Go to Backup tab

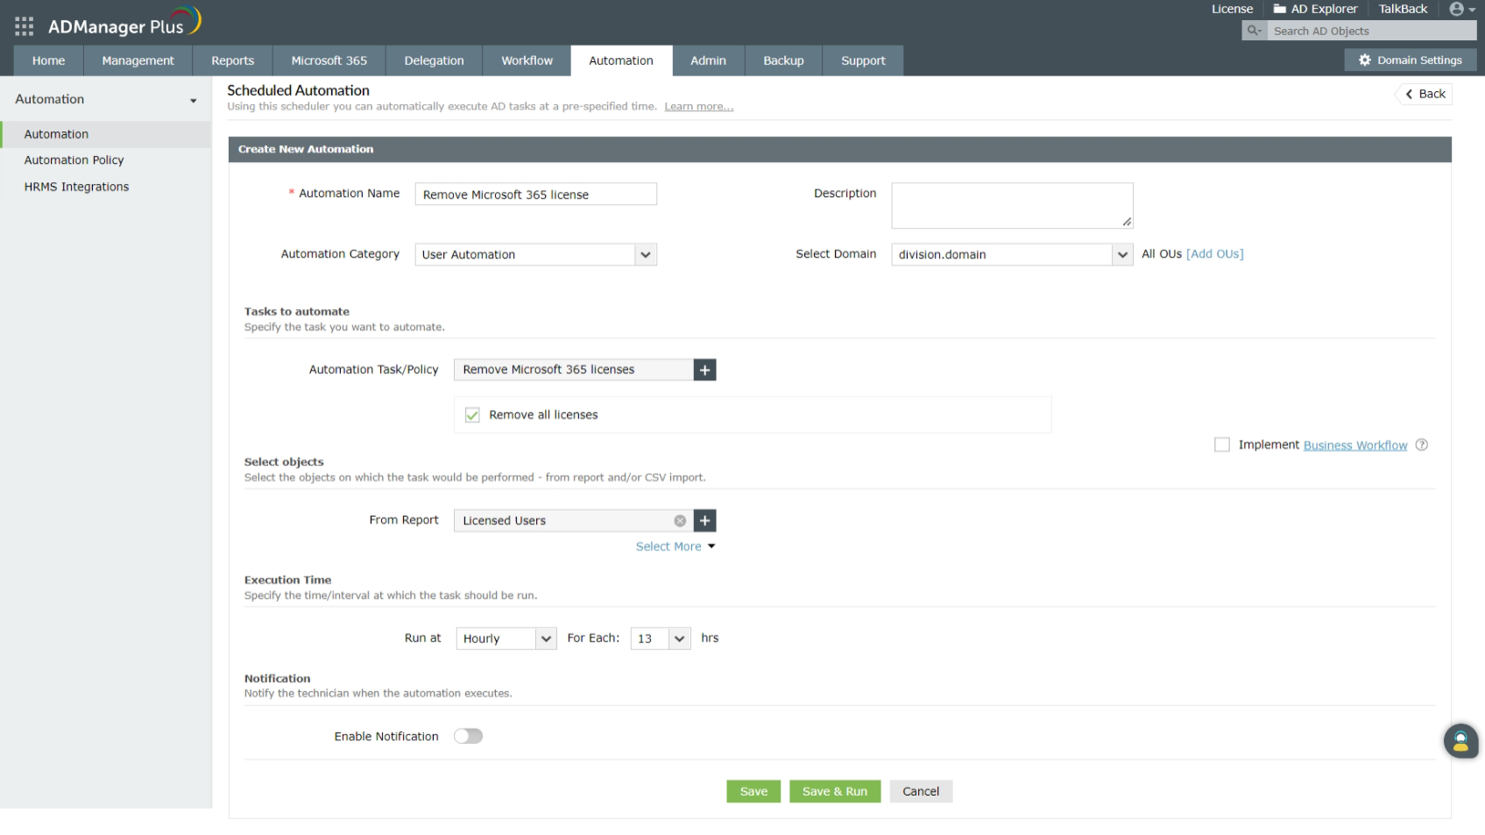pyautogui.click(x=783, y=60)
